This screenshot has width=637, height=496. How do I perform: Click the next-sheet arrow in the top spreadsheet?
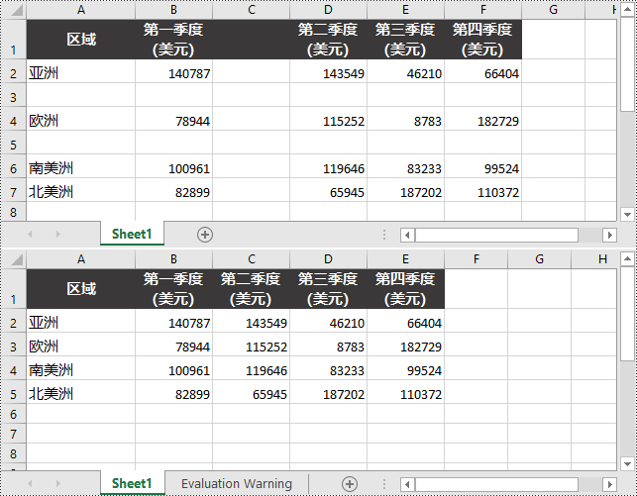click(58, 235)
